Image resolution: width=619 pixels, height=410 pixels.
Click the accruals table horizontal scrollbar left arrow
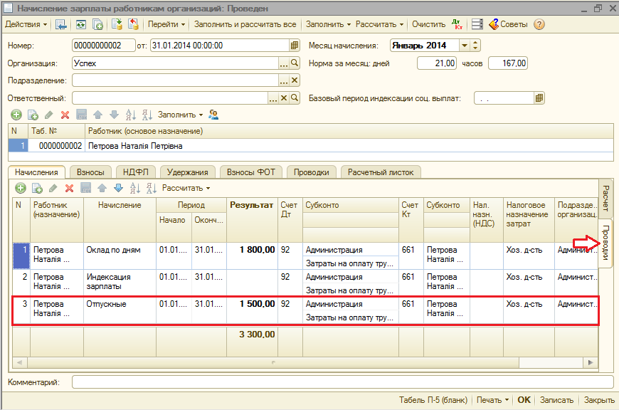pos(20,362)
